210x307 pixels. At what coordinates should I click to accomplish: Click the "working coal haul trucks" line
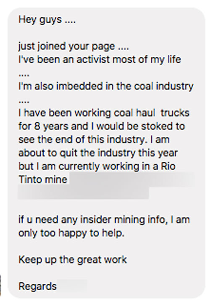tap(104, 113)
